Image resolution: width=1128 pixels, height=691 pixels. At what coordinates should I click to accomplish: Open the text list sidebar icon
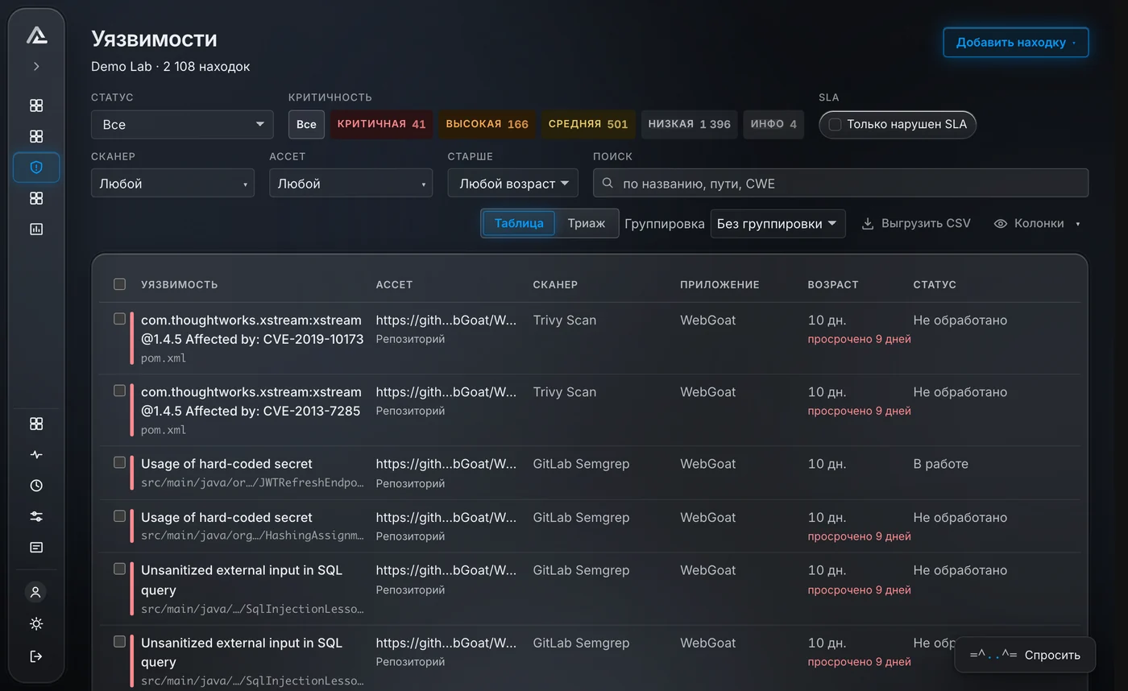tap(36, 548)
